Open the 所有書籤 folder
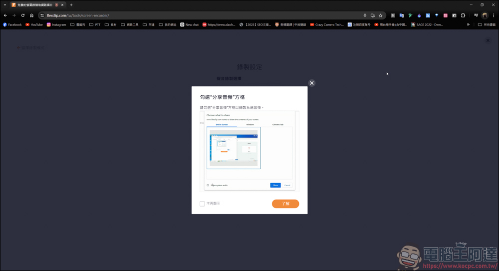 point(487,24)
